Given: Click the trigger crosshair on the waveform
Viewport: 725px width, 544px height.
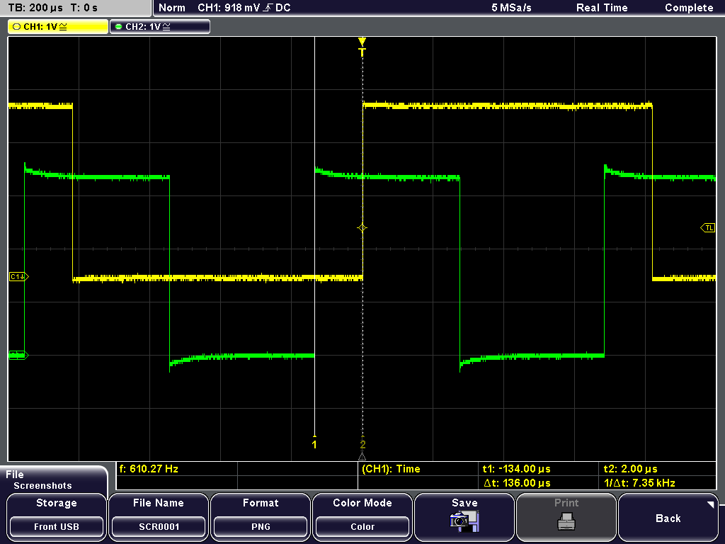Looking at the screenshot, I should tap(362, 227).
